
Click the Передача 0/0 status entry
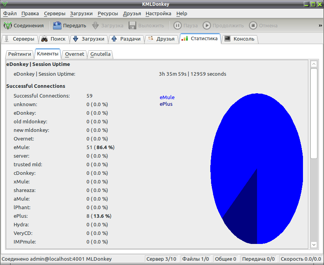(x=258, y=259)
